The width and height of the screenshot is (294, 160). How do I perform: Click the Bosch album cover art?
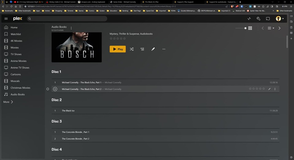click(x=76, y=47)
